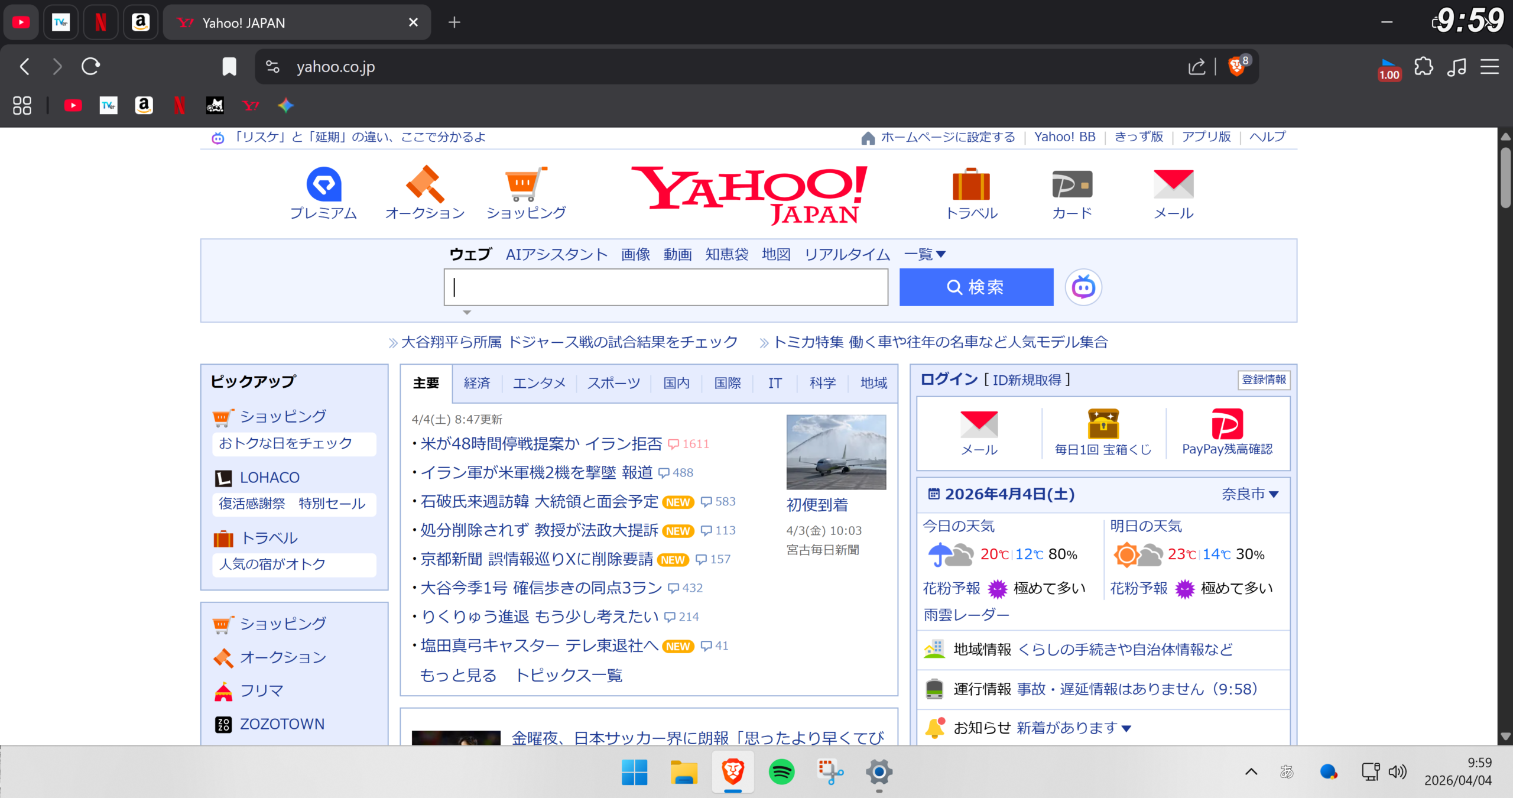The image size is (1513, 798).
Task: Bookmark this page with the bookmark icon
Action: point(229,67)
